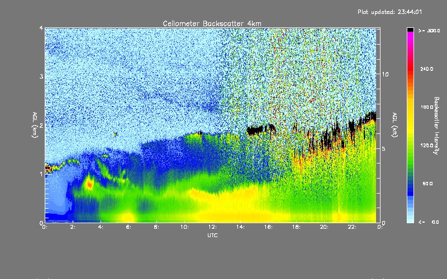Screen dimensions: 447x279
Task: Click the ">= 300.0" colorbar value
Action: pos(429,31)
